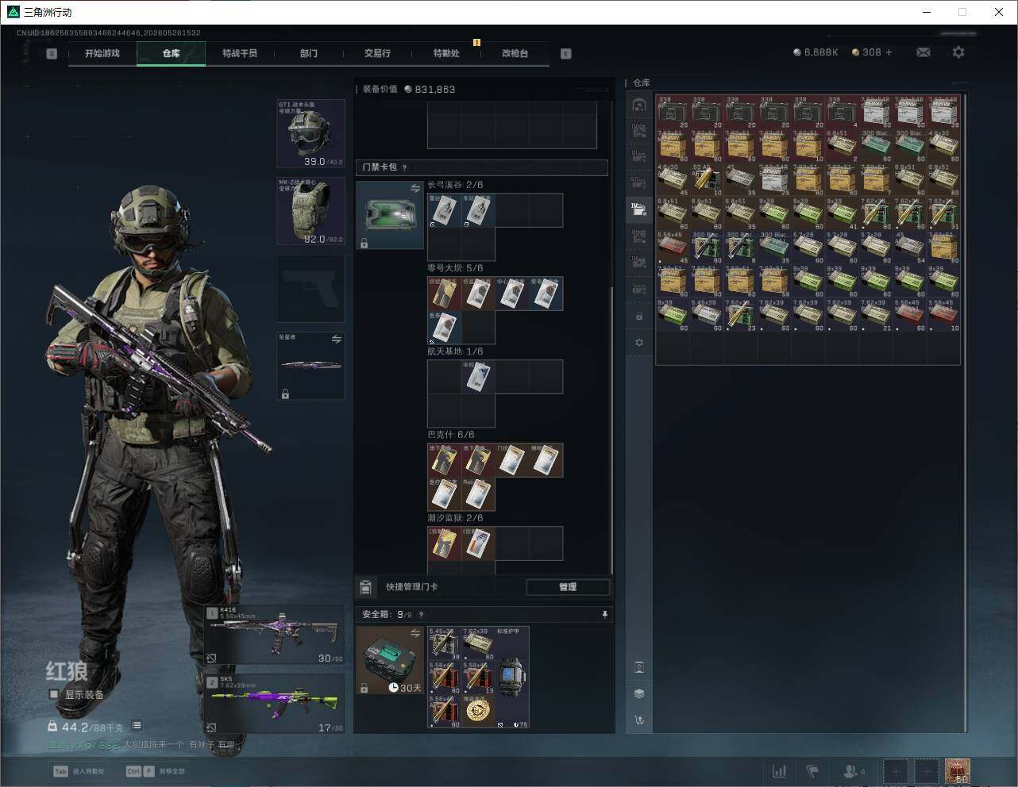
Task: Click the 潮汐监狱: 2/6 label
Action: pos(455,518)
